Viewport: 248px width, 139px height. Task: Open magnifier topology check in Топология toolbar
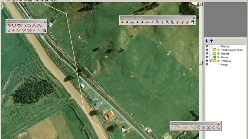[44, 31]
